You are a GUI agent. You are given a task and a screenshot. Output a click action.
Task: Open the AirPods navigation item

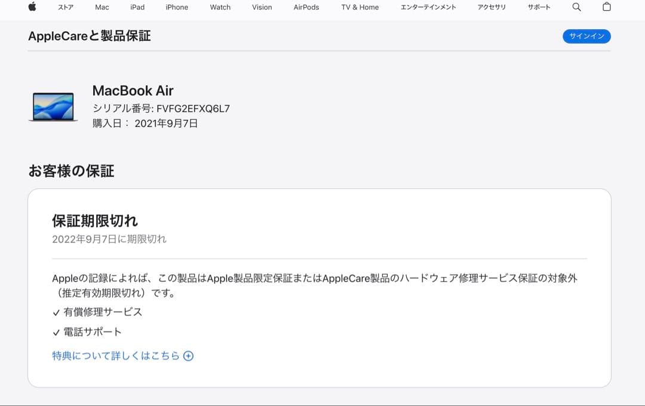[306, 7]
